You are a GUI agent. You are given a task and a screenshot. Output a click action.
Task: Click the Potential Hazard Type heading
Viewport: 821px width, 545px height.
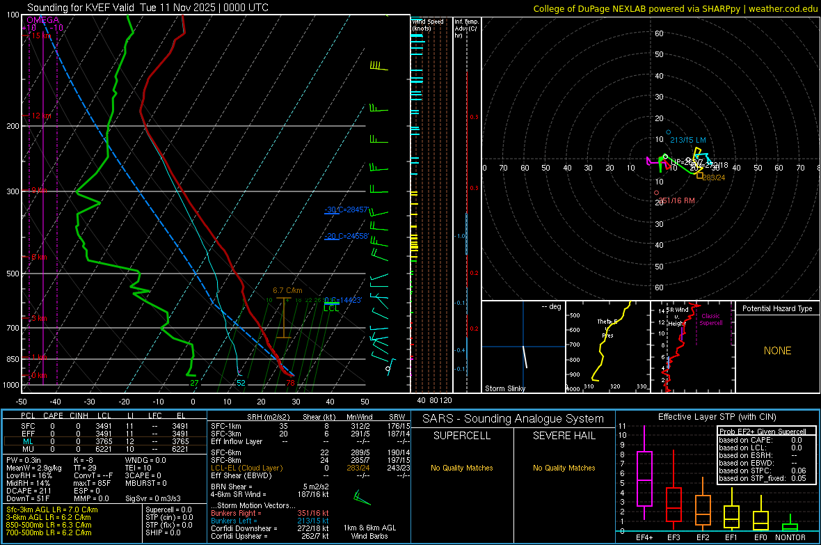(777, 308)
